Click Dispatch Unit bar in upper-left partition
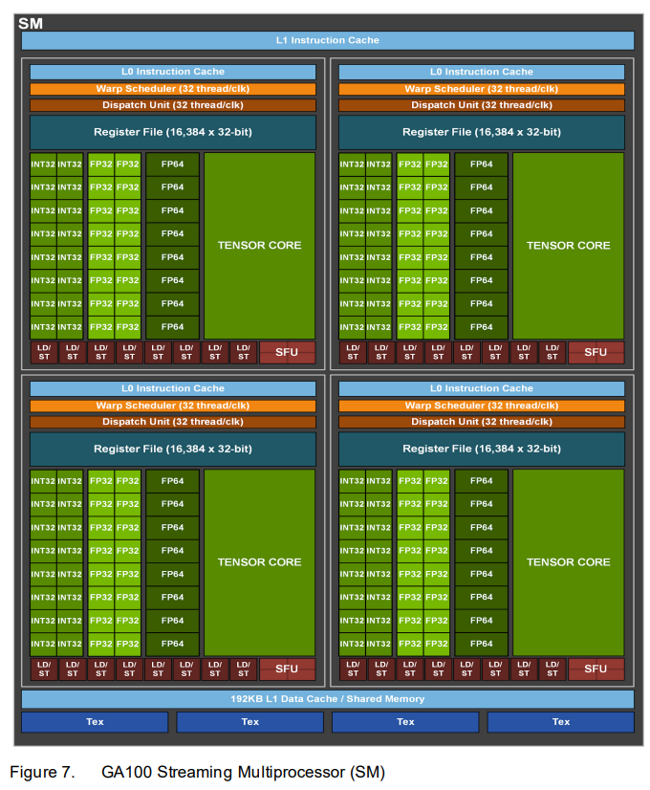The width and height of the screenshot is (650, 790). [x=173, y=105]
